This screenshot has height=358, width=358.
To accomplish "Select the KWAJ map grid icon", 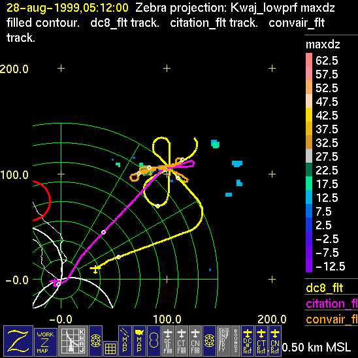I will coord(73,340).
